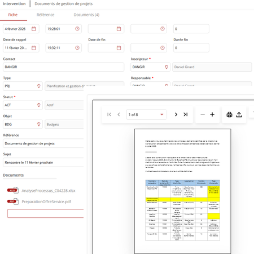254x254 pixels.
Task: Go to next page in PDF viewer
Action: [176, 115]
